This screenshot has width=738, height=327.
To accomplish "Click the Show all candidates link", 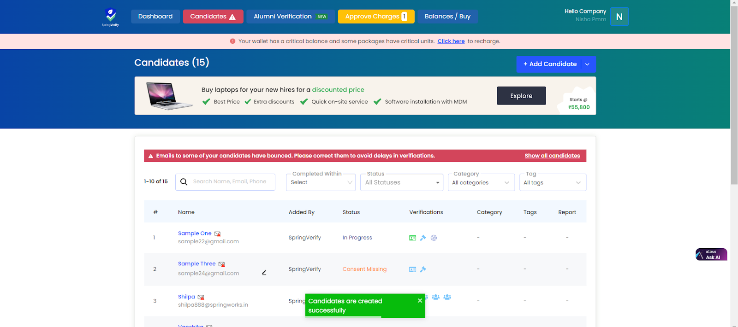I will [552, 156].
